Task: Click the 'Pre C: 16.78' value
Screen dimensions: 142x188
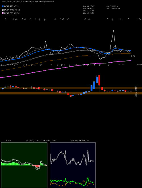Action: click(89, 13)
